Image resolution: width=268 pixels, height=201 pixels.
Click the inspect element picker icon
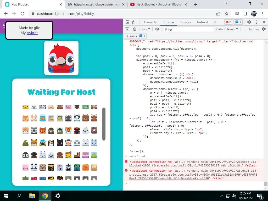coord(127,22)
